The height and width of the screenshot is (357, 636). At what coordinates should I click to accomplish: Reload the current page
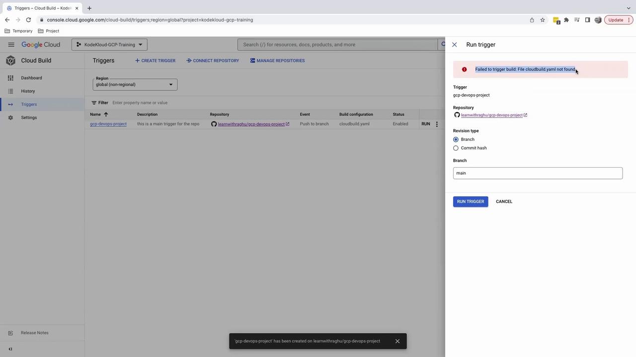coord(28,20)
